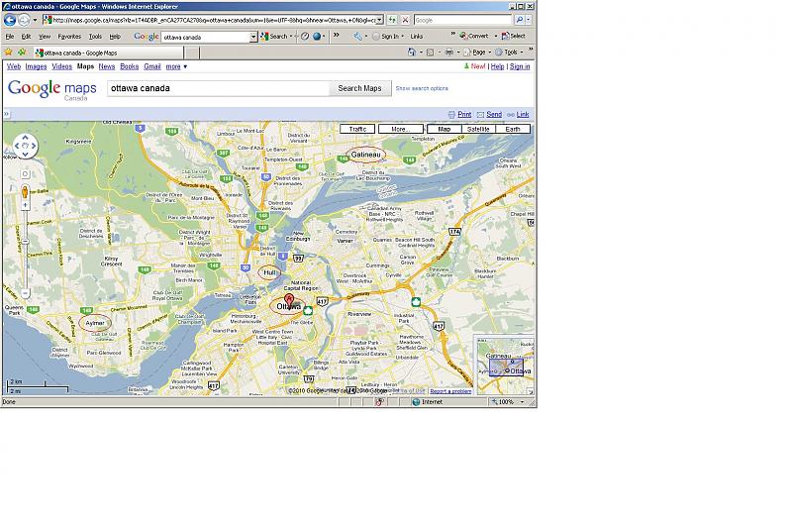792x528 pixels.
Task: Click the browser address bar
Action: click(x=214, y=20)
